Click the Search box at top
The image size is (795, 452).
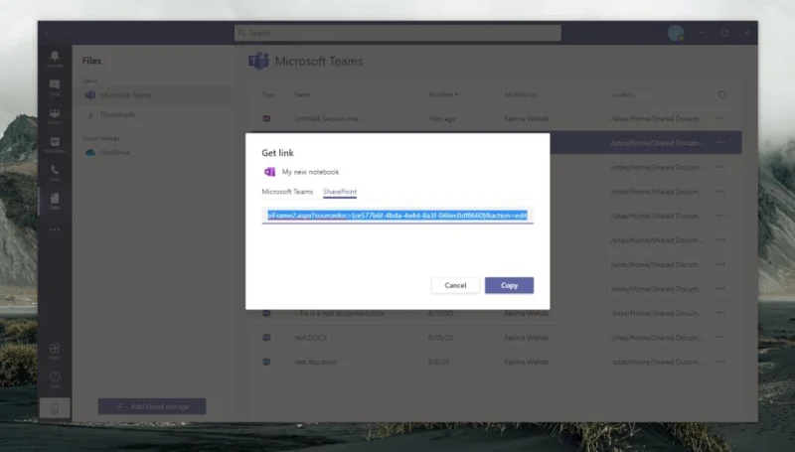[397, 33]
